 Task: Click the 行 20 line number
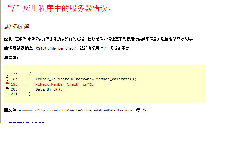pos(11,89)
